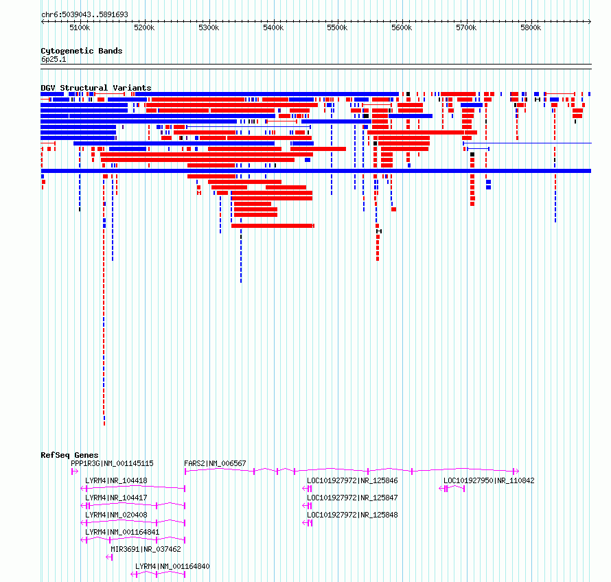Open the RefSeq Genes track title
This screenshot has height=582, width=611.
click(69, 455)
